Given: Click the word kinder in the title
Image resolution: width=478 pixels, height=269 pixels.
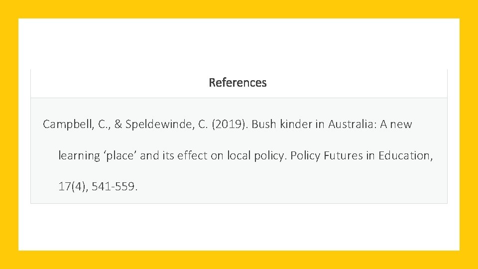Looking at the screenshot, I should coord(295,125).
